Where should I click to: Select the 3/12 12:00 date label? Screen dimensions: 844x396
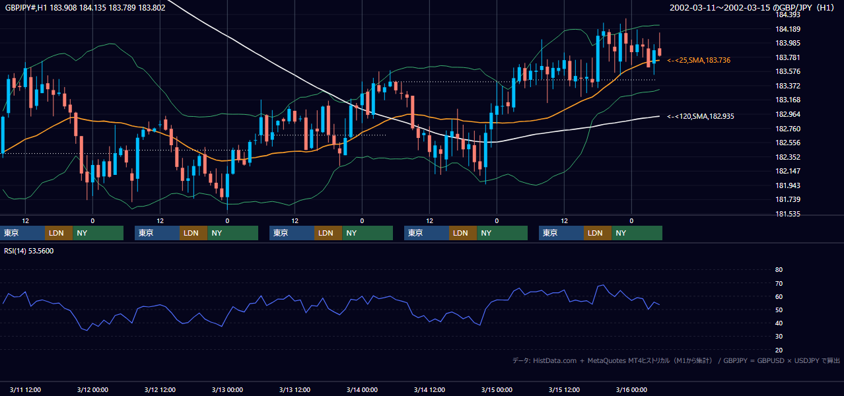159,389
